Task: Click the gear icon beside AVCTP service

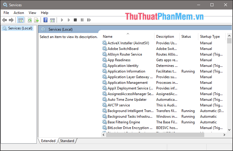Action: tap(105, 105)
